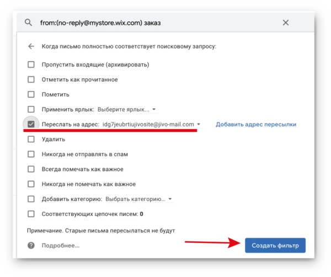
Task: Tick the 'Пометить' checkbox
Action: pyautogui.click(x=31, y=94)
